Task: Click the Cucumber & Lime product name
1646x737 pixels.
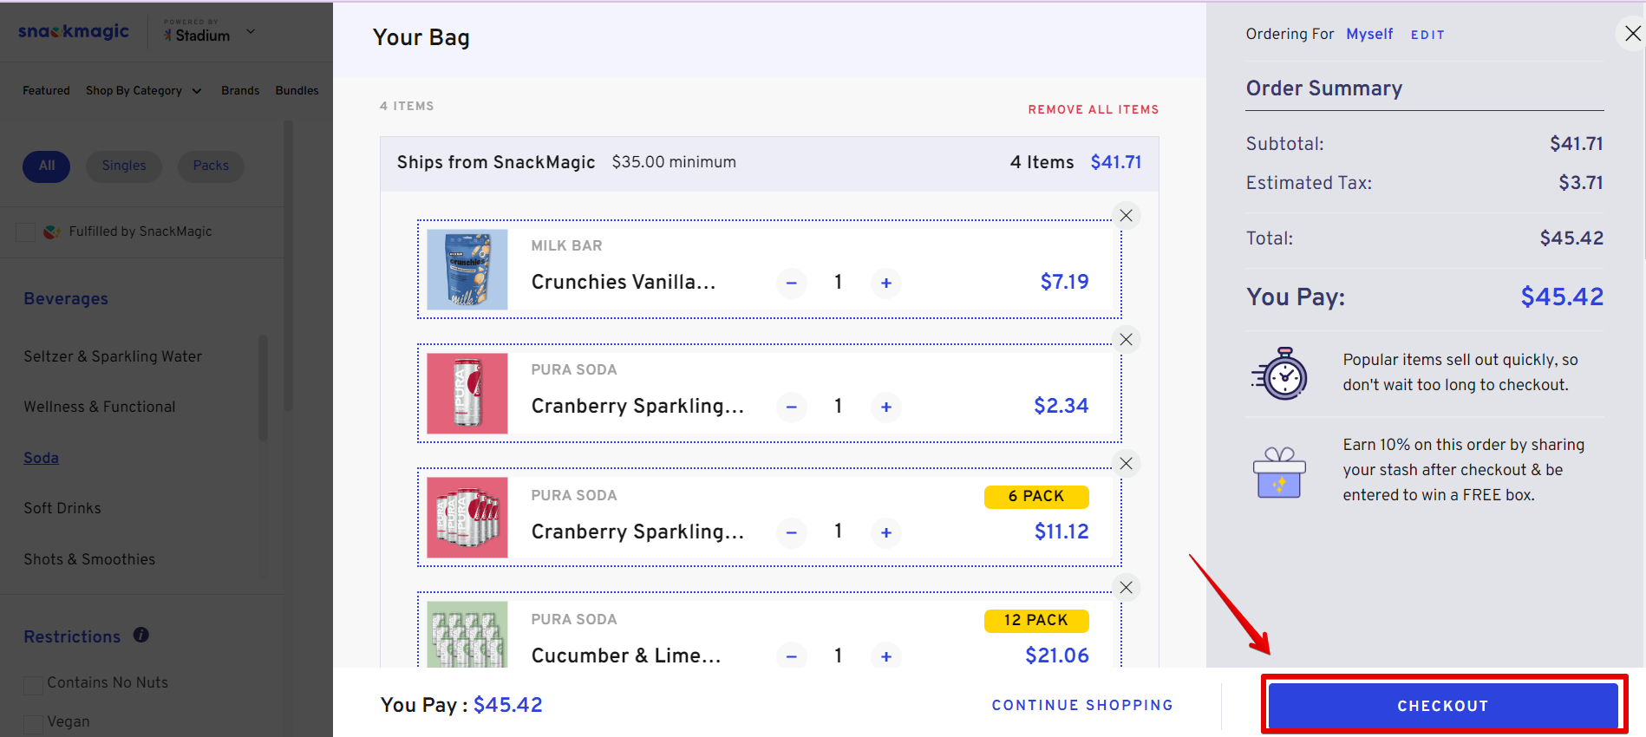Action: [x=626, y=656]
